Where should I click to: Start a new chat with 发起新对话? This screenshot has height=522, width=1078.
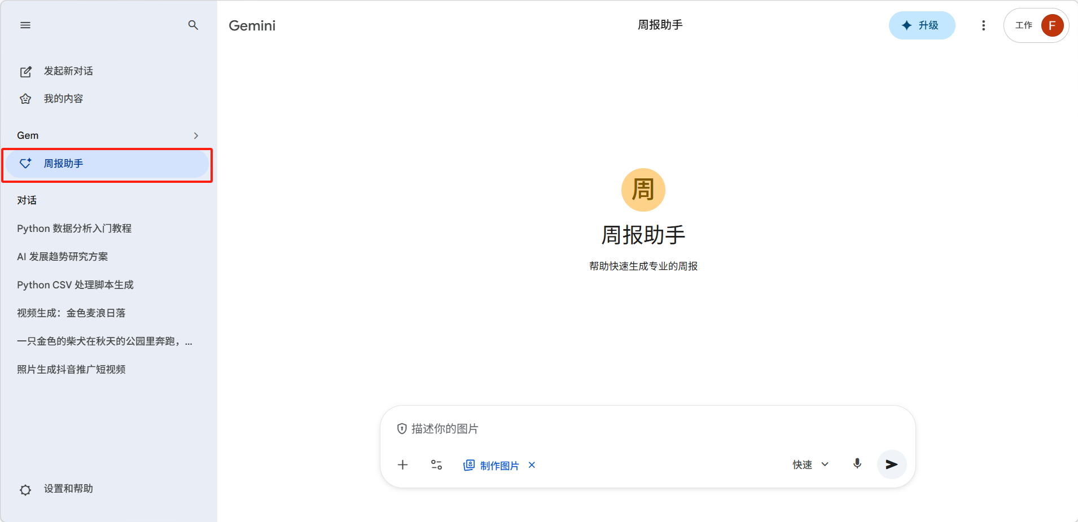[x=68, y=71]
